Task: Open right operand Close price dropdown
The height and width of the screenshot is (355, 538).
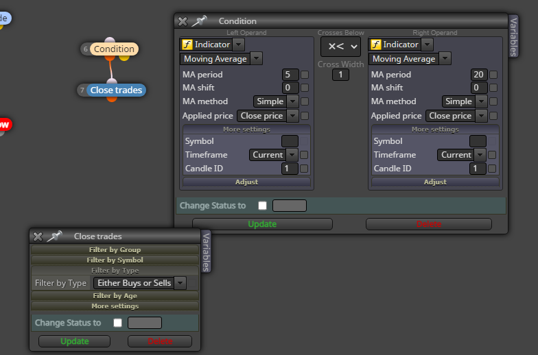Action: point(482,116)
